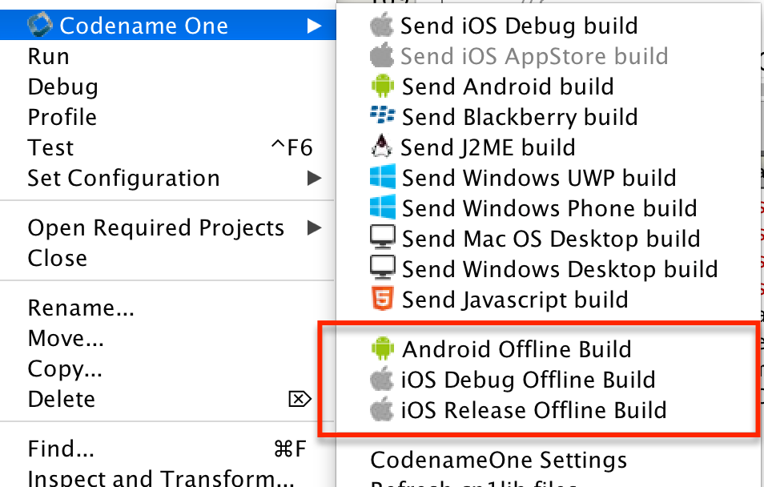Select Run from the project menu
The image size is (764, 487).
click(x=49, y=56)
